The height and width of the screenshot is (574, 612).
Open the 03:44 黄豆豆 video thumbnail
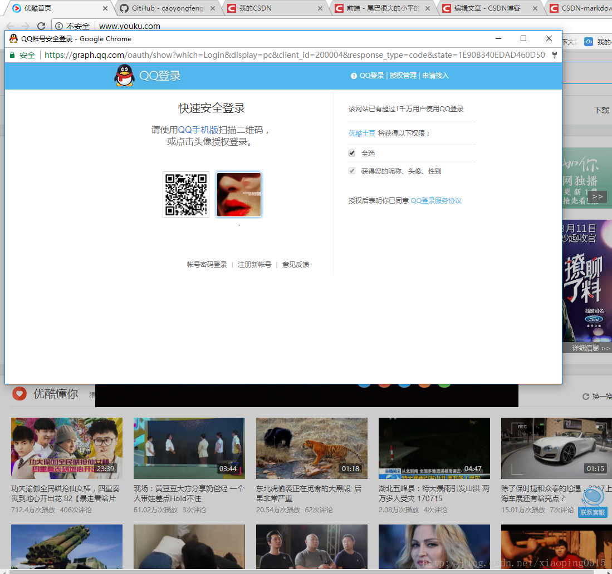189,448
